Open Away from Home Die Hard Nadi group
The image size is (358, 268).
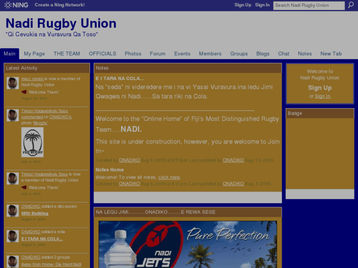pyautogui.click(x=51, y=264)
